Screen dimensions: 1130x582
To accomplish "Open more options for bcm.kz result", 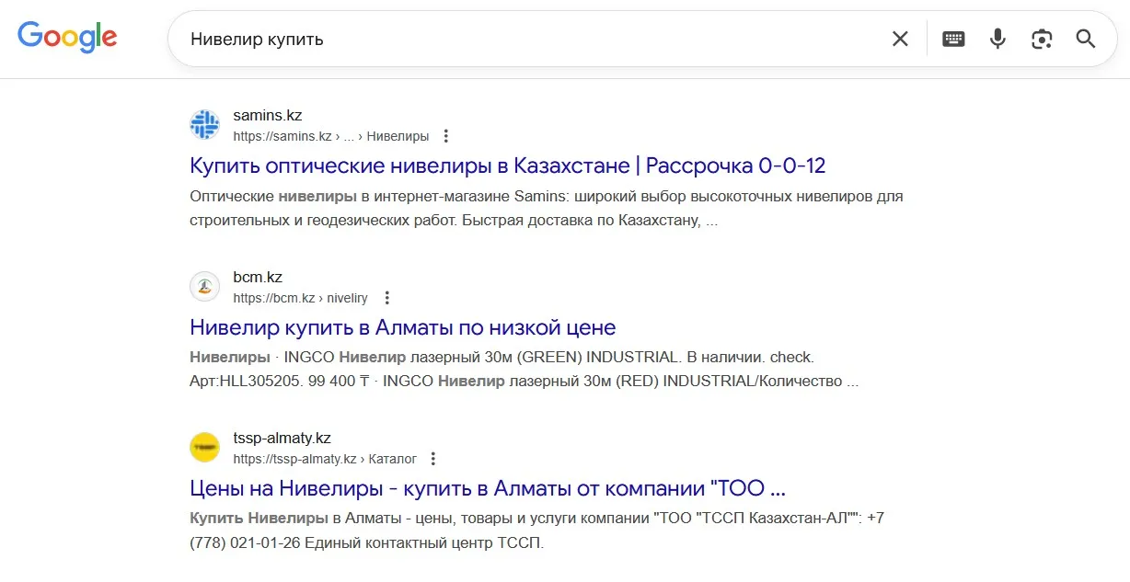I will tap(386, 298).
